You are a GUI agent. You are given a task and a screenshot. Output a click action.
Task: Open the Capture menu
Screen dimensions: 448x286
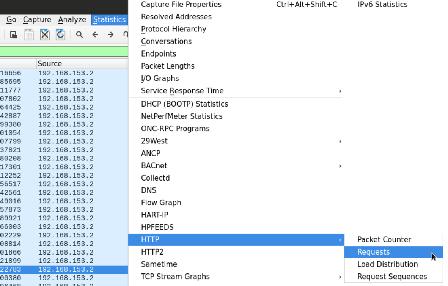click(37, 20)
